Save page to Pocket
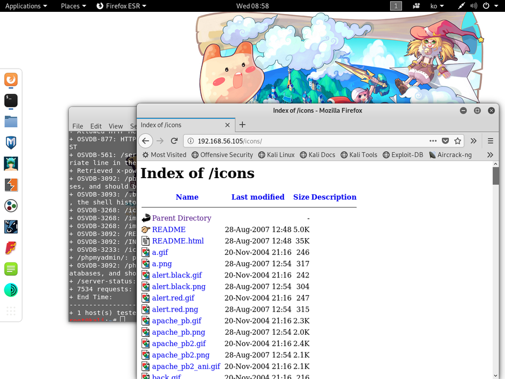 (x=446, y=141)
